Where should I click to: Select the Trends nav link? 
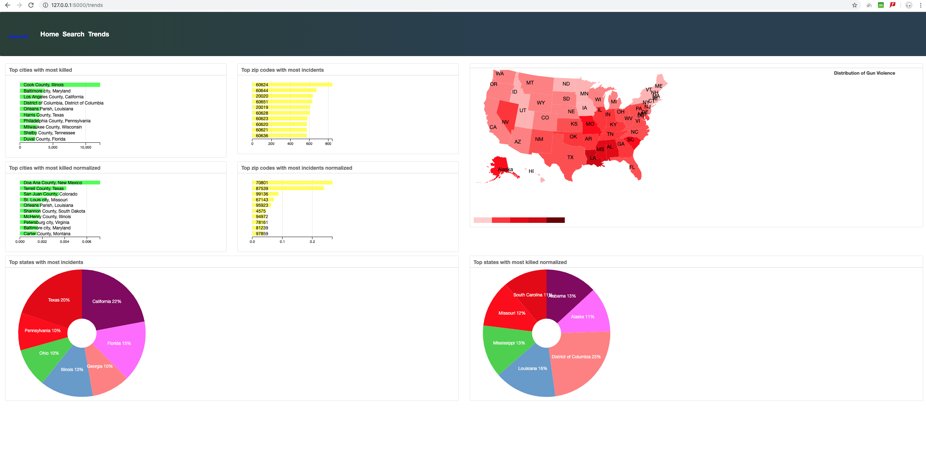(98, 34)
